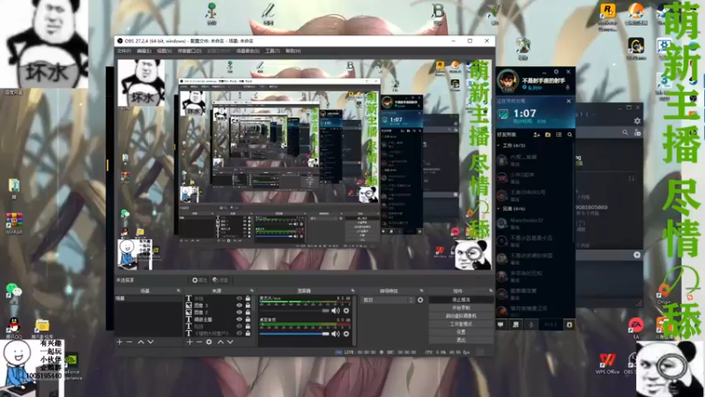Open 场景集合(S) menu in OBS
The width and height of the screenshot is (705, 397).
pyautogui.click(x=248, y=51)
